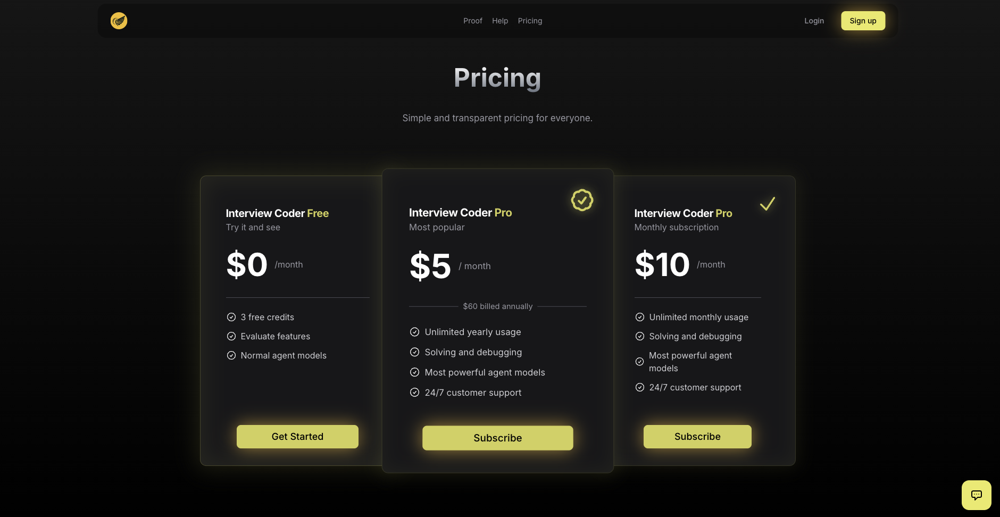Click check icon beside Unlimited yearly usage

[x=415, y=332]
